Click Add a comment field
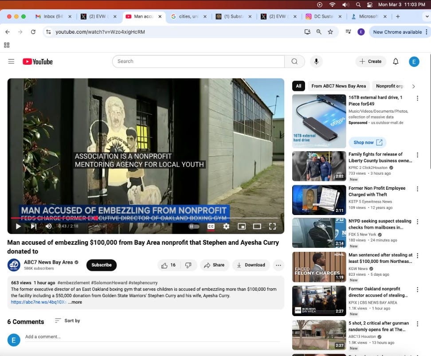This screenshot has height=356, width=431. coord(153,337)
